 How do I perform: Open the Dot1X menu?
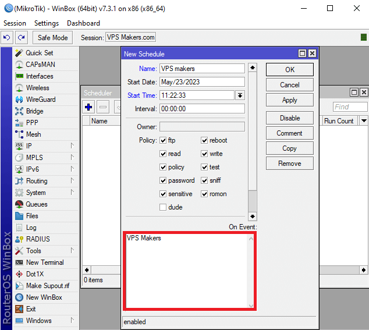click(46, 274)
